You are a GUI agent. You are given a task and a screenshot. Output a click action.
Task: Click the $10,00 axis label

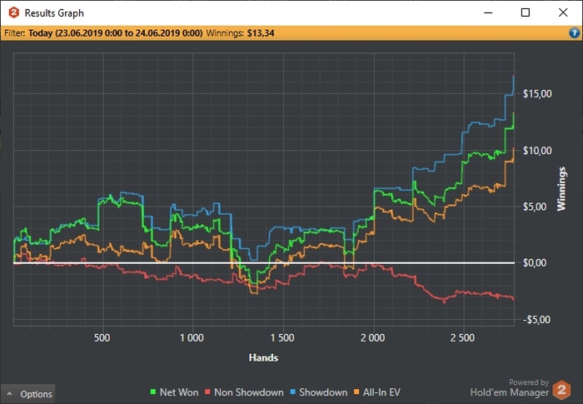coord(537,151)
